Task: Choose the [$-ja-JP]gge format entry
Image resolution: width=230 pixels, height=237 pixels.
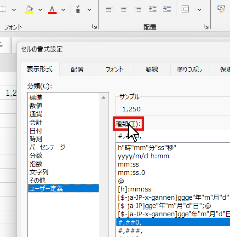Action: 173,206
